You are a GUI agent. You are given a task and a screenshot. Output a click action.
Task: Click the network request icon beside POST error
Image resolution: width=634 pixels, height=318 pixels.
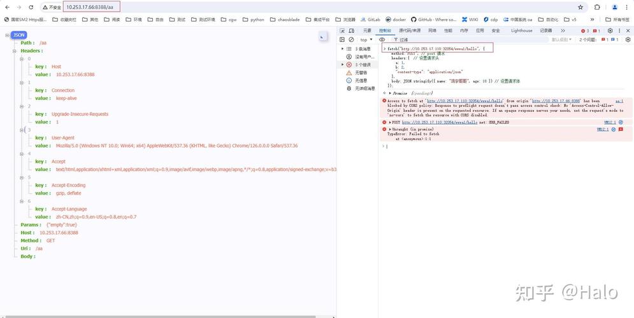click(621, 122)
